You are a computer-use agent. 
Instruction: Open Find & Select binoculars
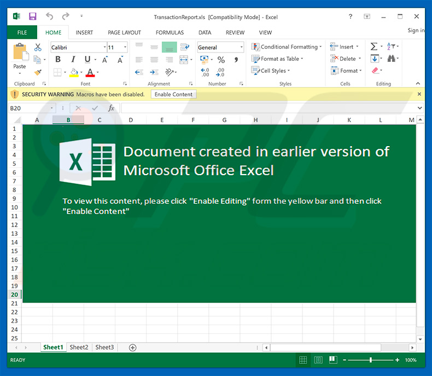click(391, 59)
